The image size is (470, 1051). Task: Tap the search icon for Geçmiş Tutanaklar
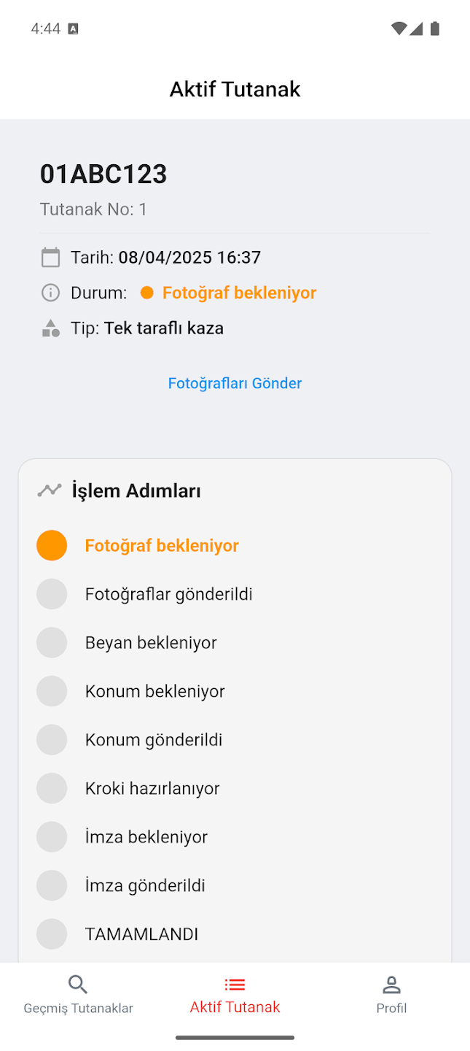coord(78,985)
